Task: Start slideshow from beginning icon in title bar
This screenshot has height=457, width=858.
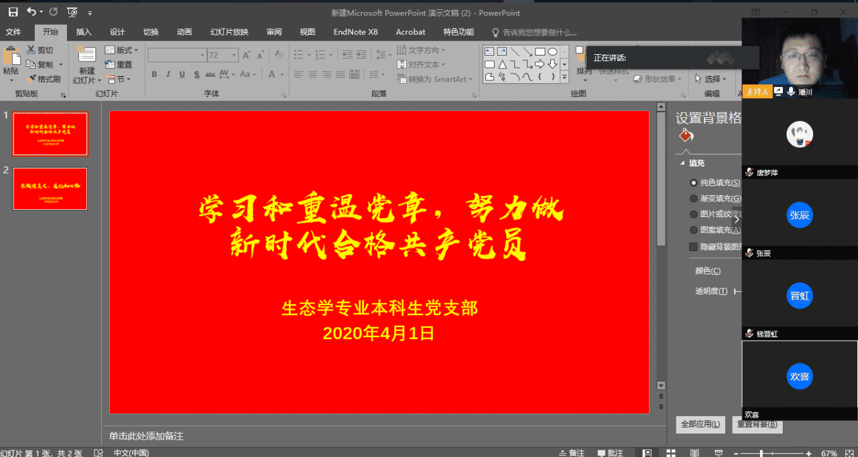Action: (72, 12)
